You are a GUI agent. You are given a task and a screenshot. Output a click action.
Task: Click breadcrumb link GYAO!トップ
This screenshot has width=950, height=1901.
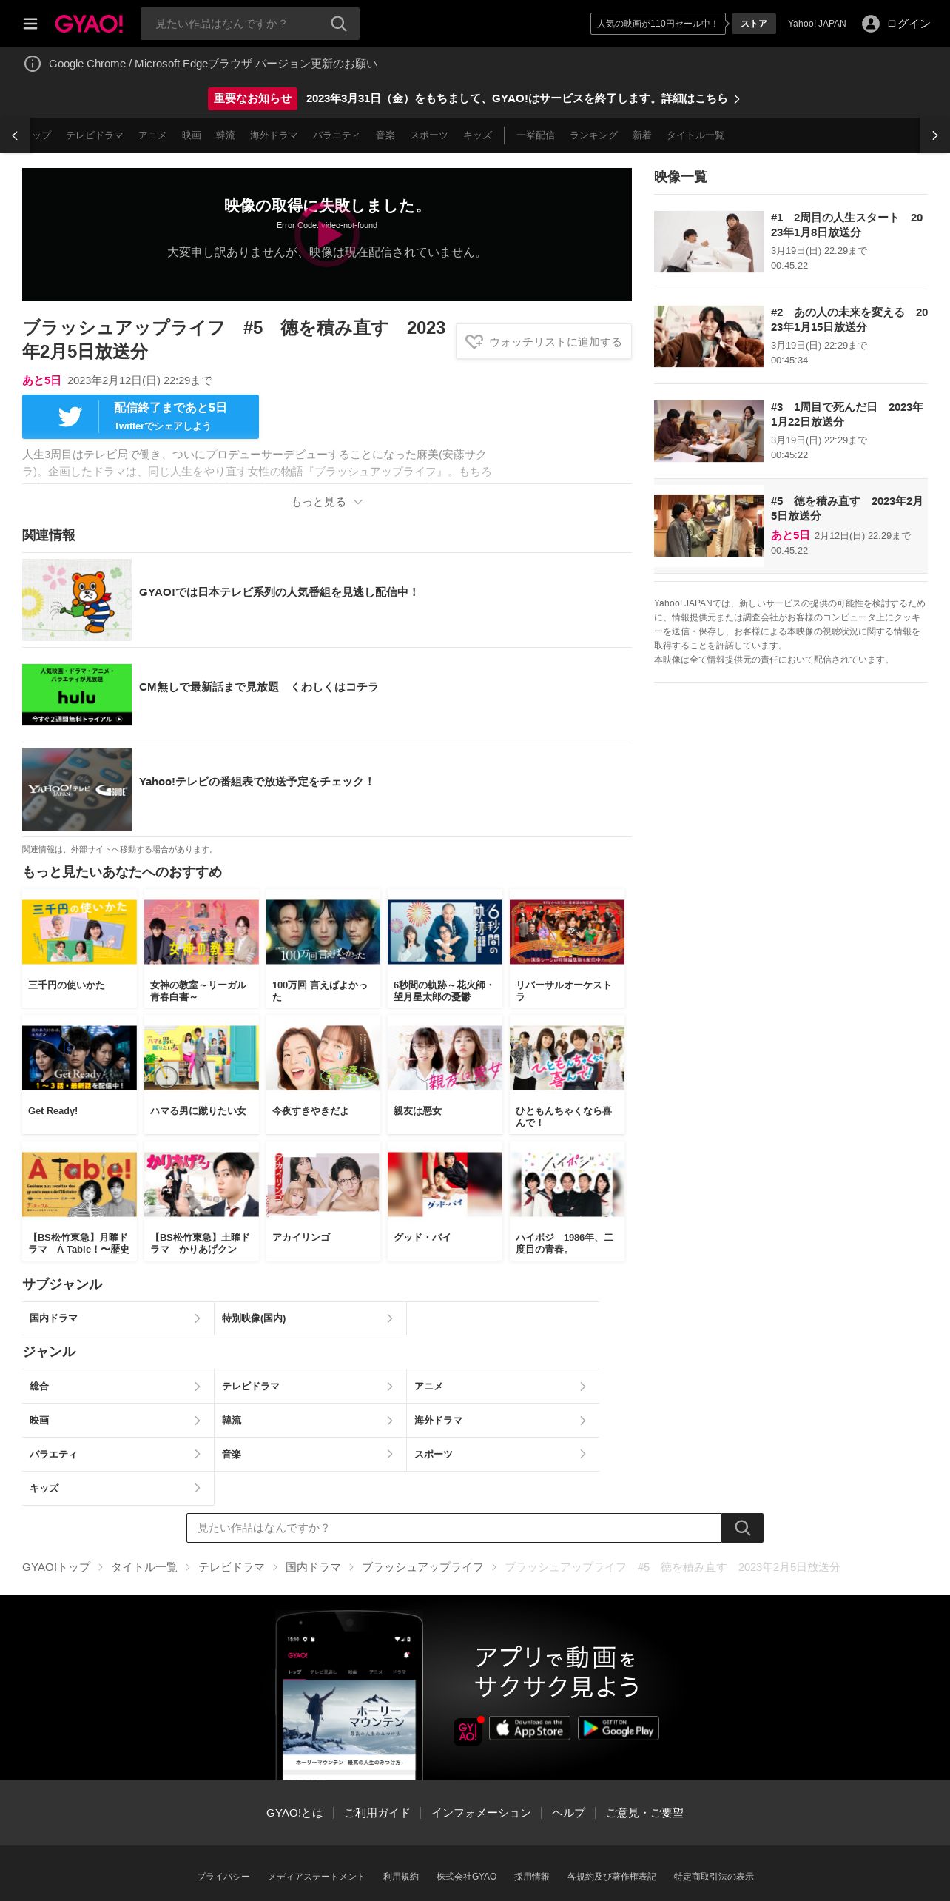tap(56, 1567)
